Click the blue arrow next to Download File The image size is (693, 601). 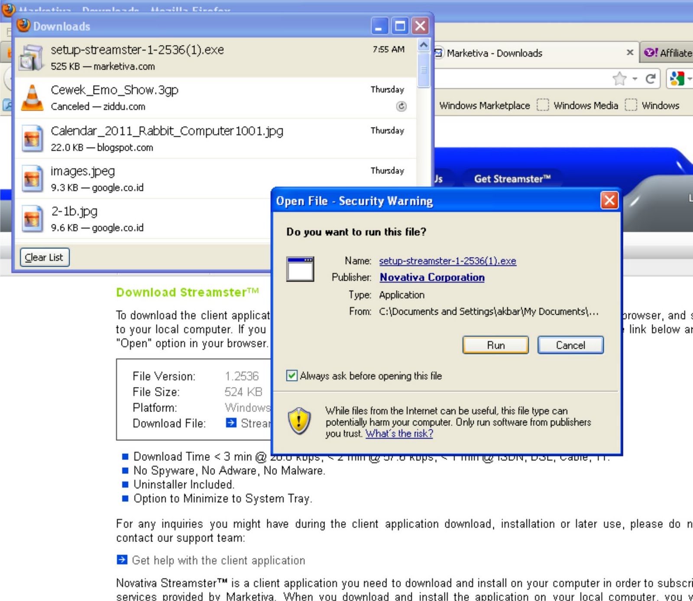point(231,423)
